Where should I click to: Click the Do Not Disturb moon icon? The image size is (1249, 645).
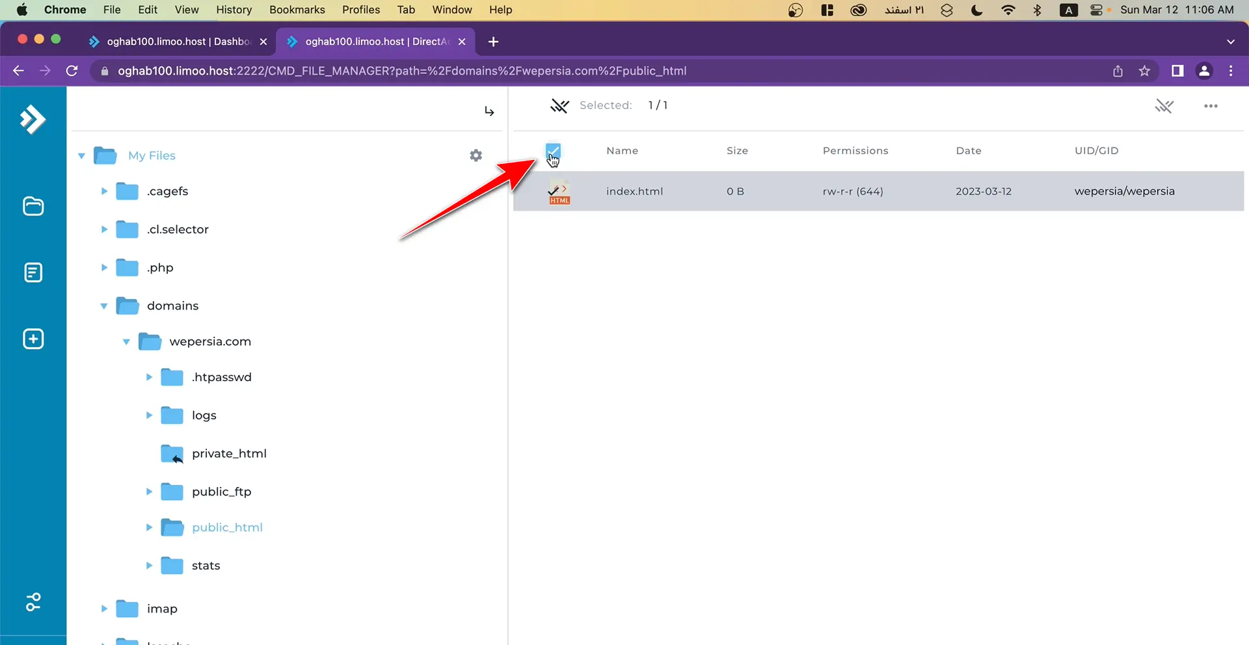pyautogui.click(x=976, y=10)
